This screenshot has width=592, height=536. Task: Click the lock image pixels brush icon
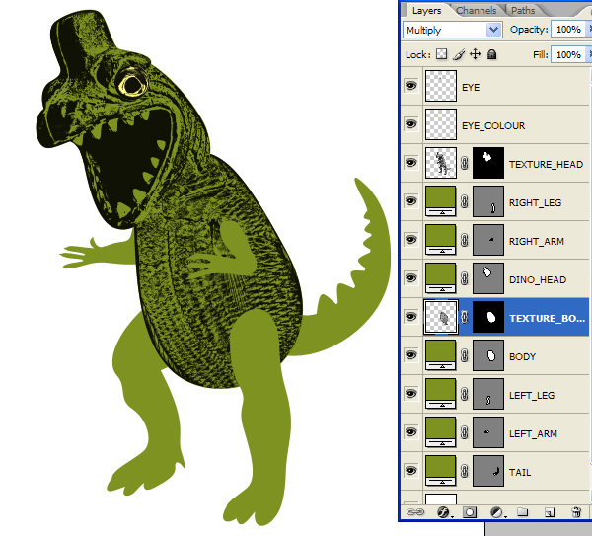(459, 54)
